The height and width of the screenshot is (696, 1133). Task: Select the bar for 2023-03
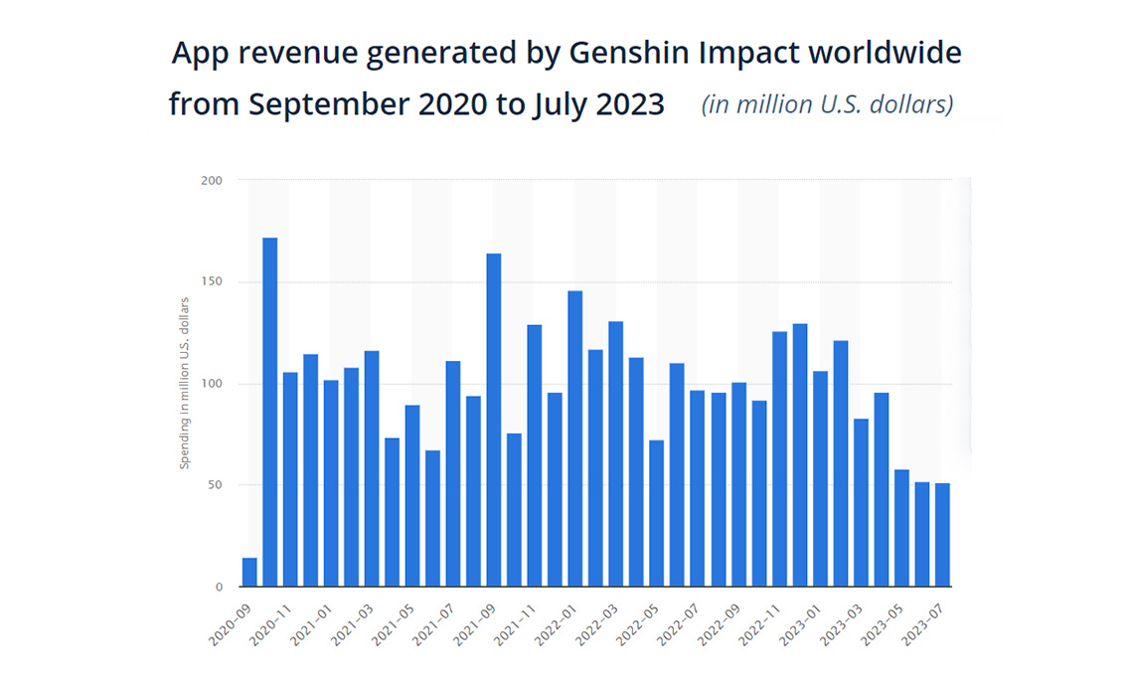(x=861, y=502)
